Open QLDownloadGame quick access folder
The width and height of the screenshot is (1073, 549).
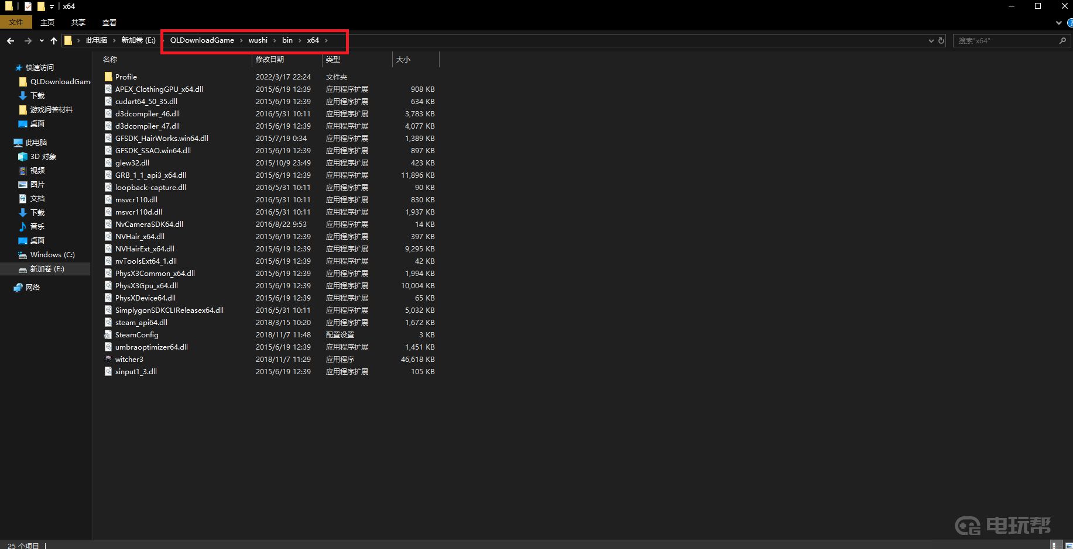pyautogui.click(x=60, y=81)
